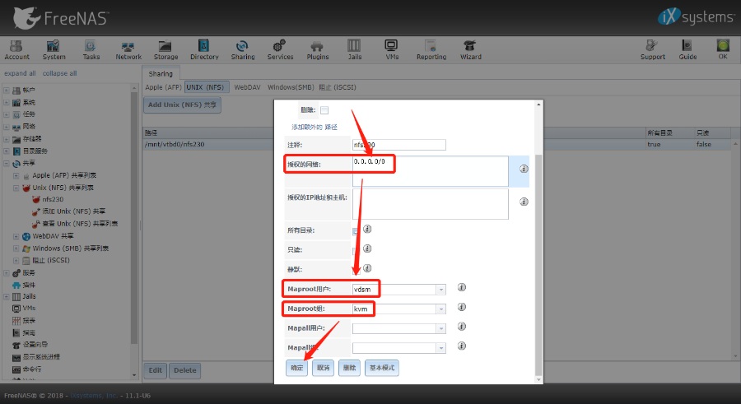Switch to the 阻止 (iSCSI) tab

click(x=338, y=87)
